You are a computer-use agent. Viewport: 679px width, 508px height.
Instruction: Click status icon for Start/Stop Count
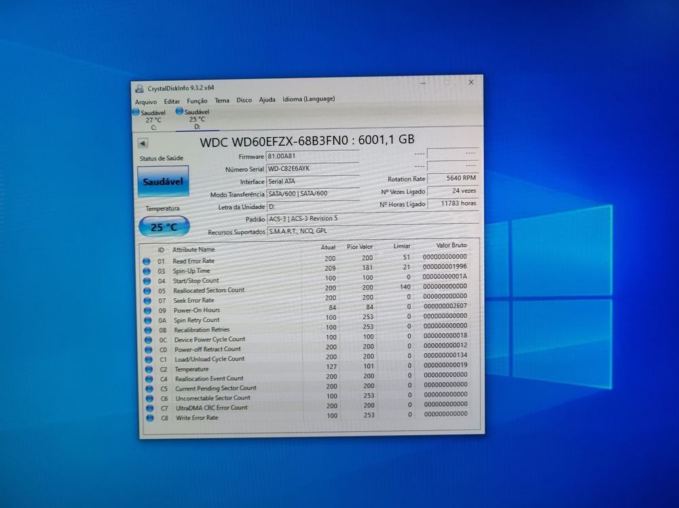[x=147, y=281]
